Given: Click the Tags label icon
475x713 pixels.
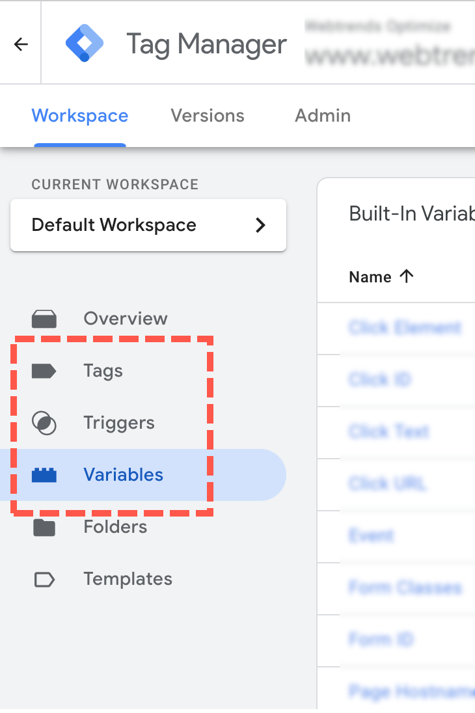Looking at the screenshot, I should tap(44, 371).
